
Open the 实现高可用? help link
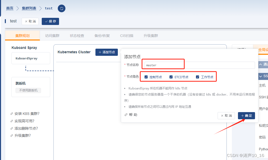pos(24,121)
